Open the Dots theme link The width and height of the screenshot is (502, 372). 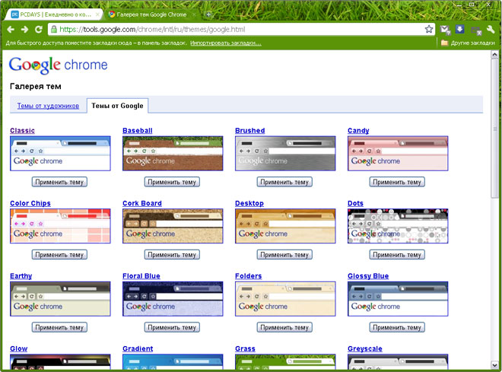pyautogui.click(x=355, y=203)
